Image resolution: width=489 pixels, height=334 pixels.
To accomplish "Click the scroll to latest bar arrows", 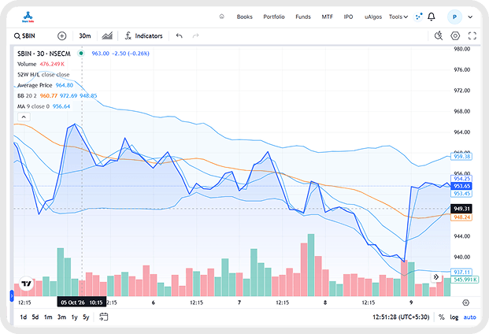I will [436, 277].
